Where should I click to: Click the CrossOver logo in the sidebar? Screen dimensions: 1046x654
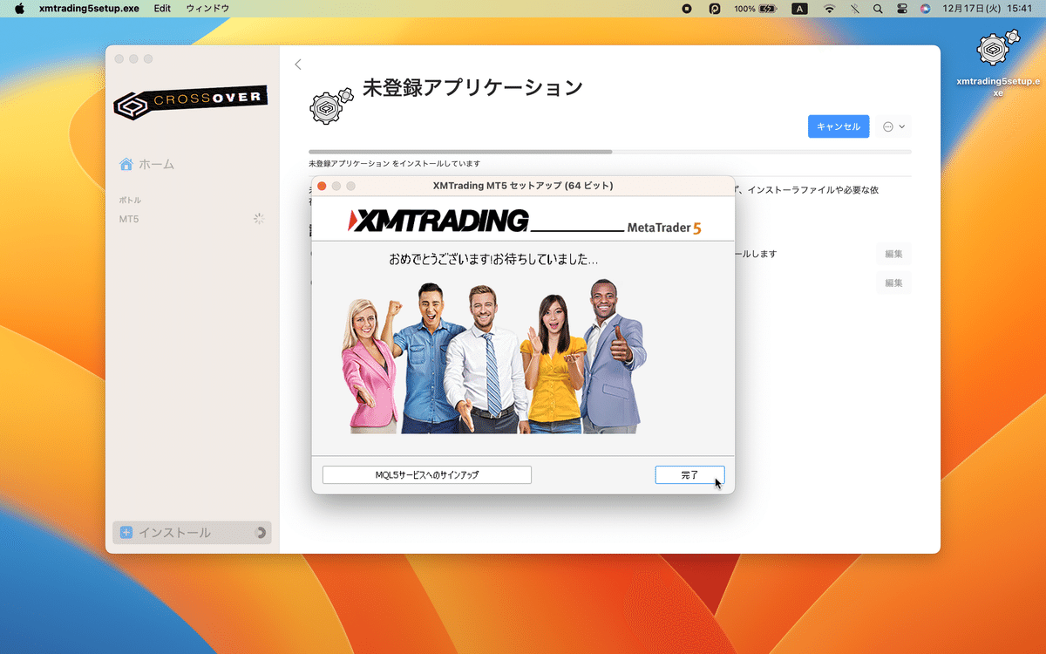191,102
